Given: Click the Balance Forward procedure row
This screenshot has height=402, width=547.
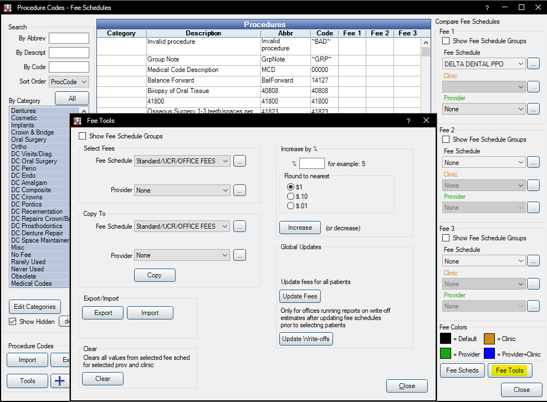Looking at the screenshot, I should tap(258, 80).
